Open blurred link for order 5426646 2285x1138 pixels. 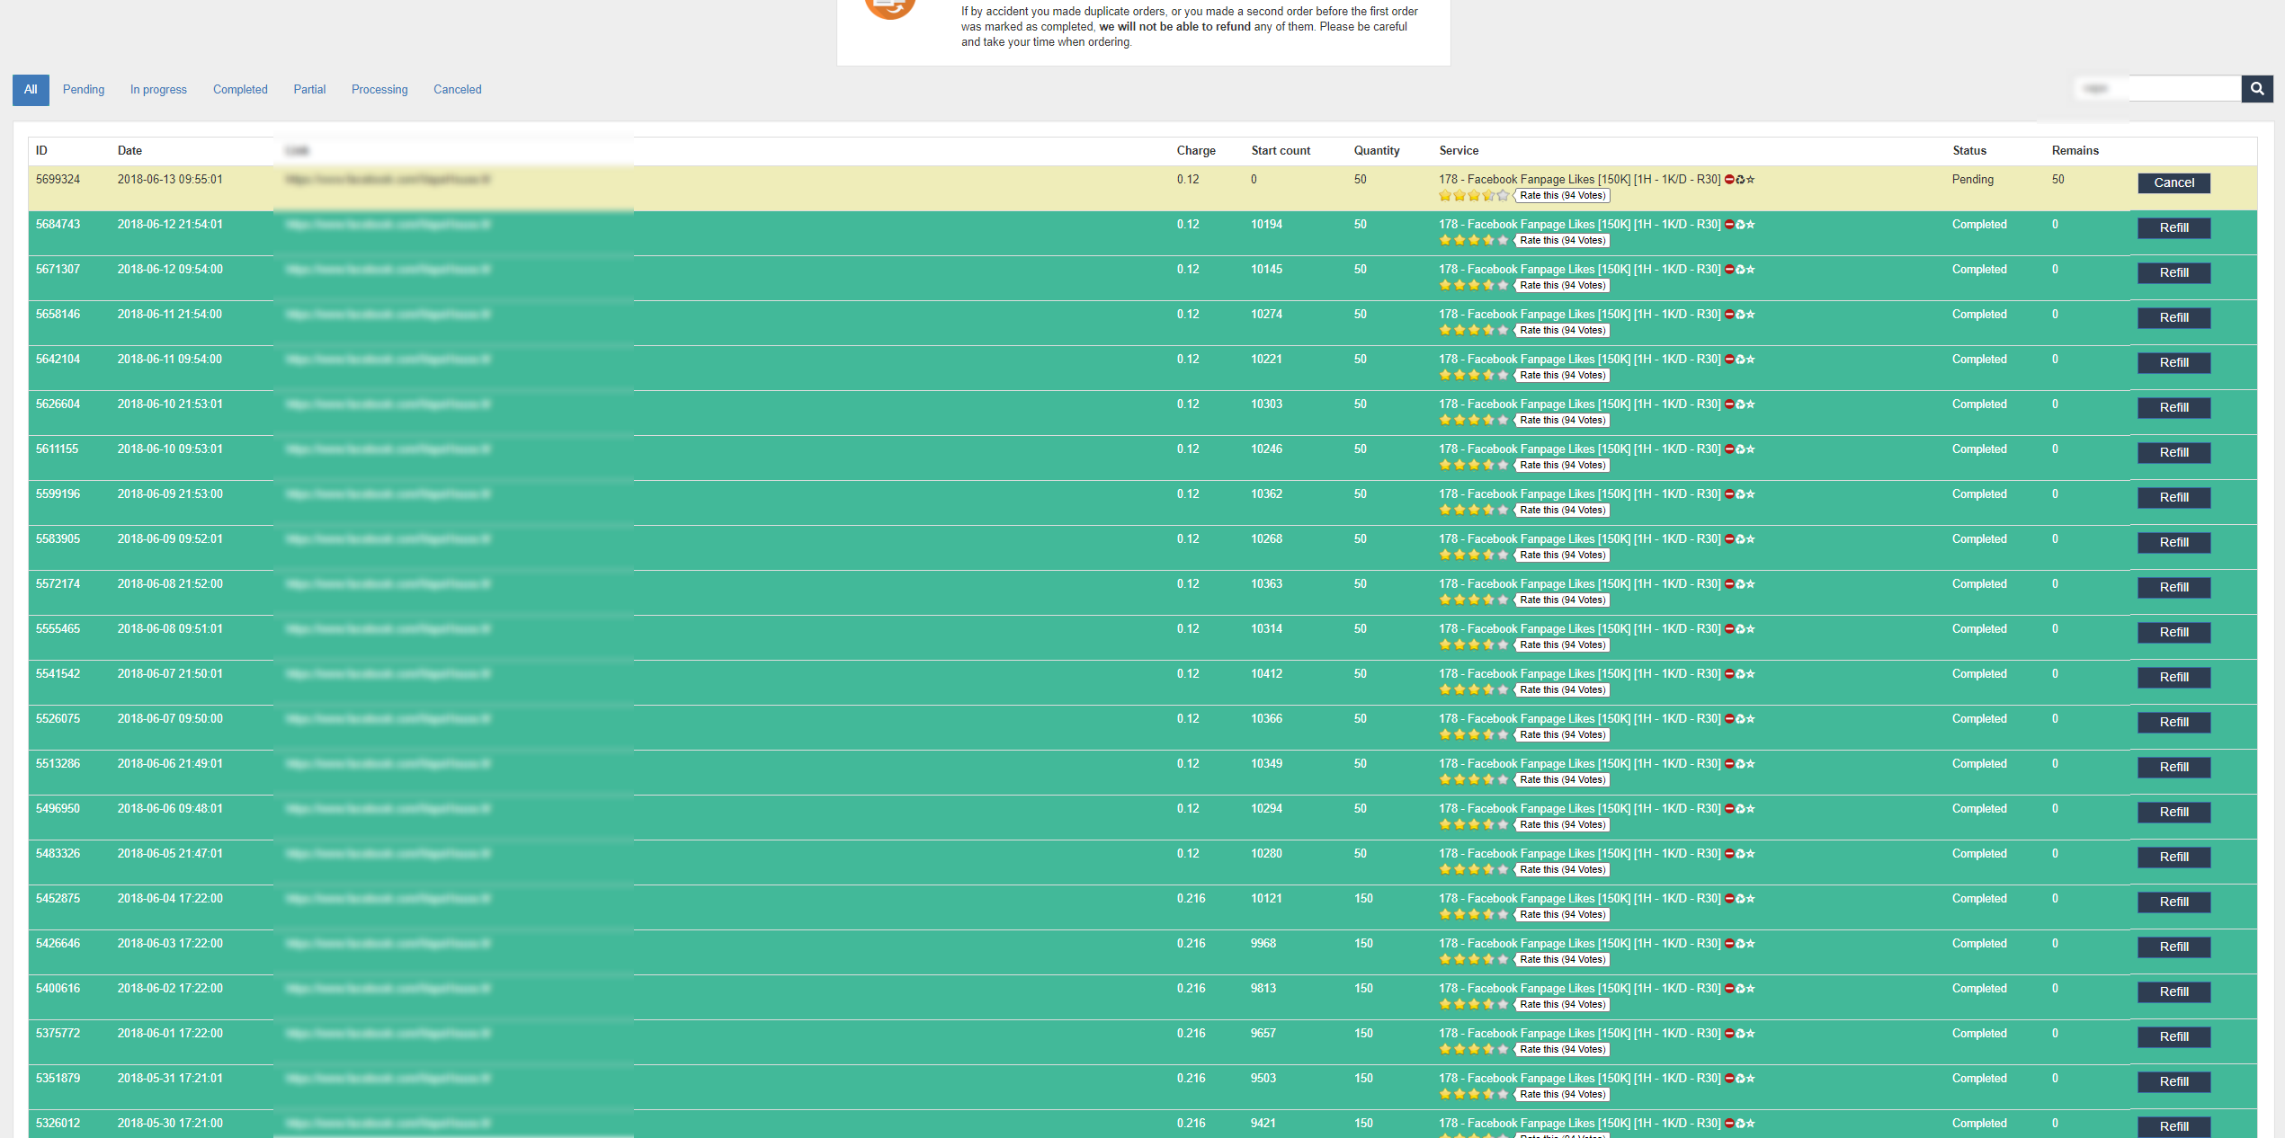(388, 944)
